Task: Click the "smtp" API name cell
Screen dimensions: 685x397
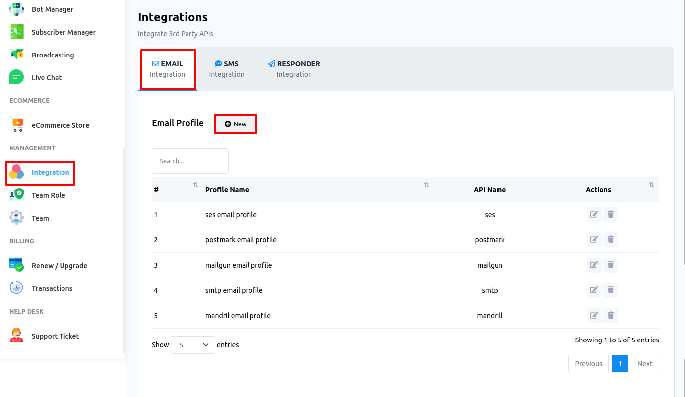Action: pyautogui.click(x=490, y=290)
